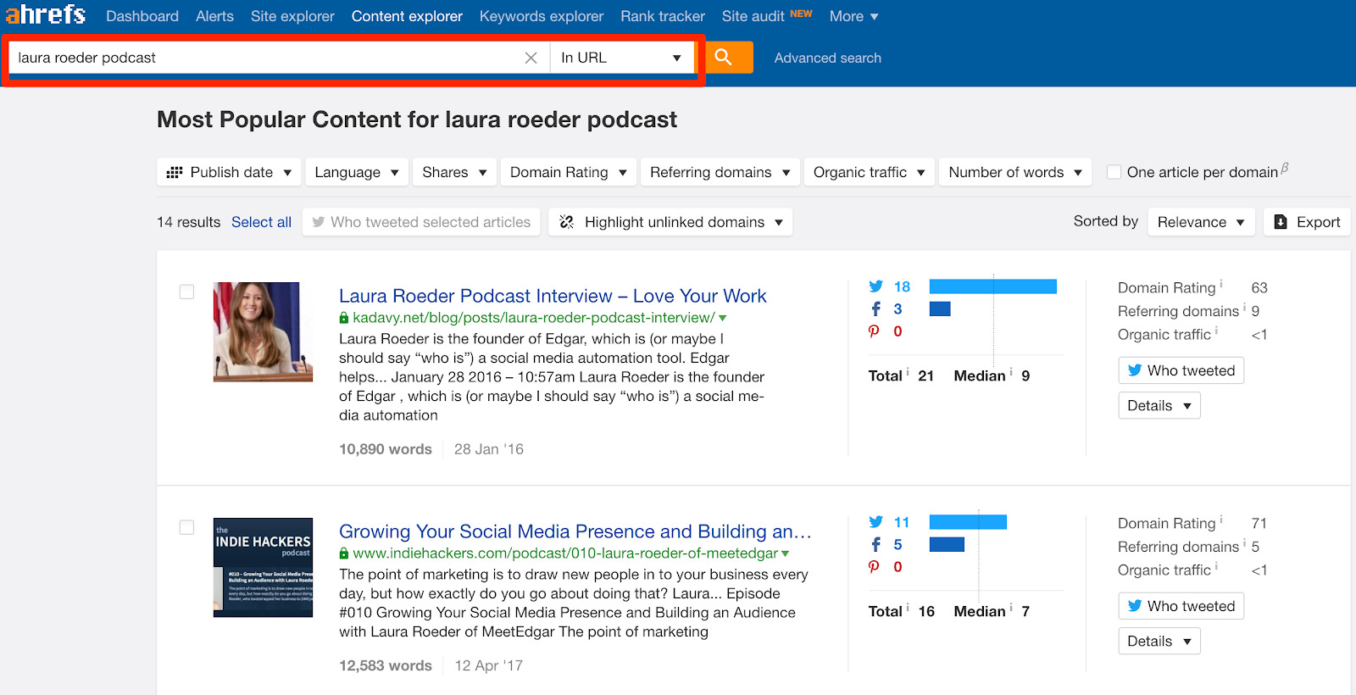Open Language filter dropdown
The image size is (1356, 695).
tap(357, 172)
